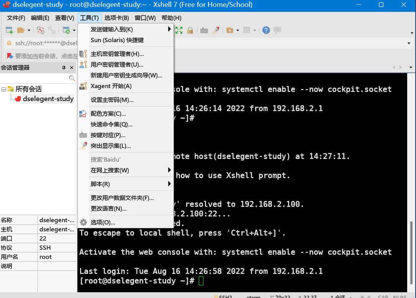
Task: Open 快速命令集(Q) menu item
Action: pos(126,124)
